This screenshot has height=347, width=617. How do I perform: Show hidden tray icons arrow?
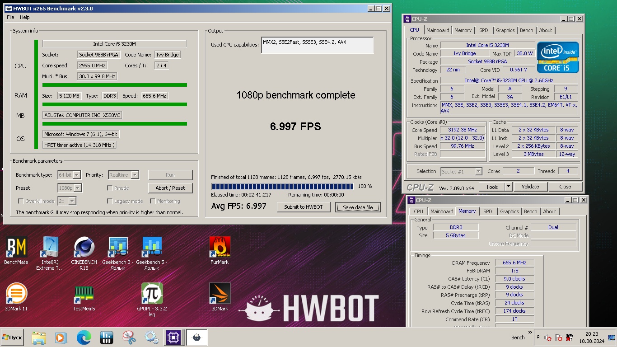tap(538, 337)
